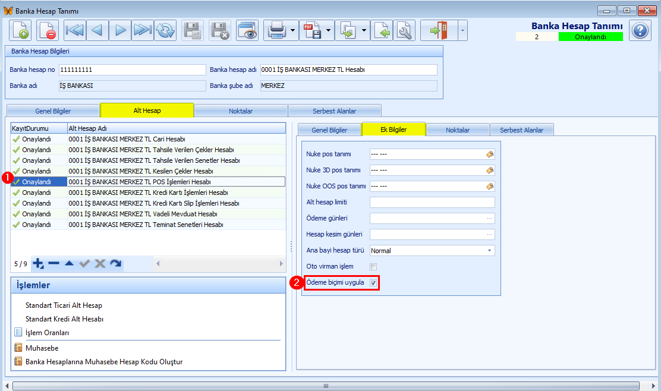
Task: Jump to the last record
Action: (143, 30)
